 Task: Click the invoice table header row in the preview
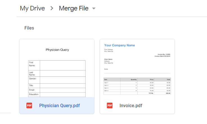(x=137, y=80)
